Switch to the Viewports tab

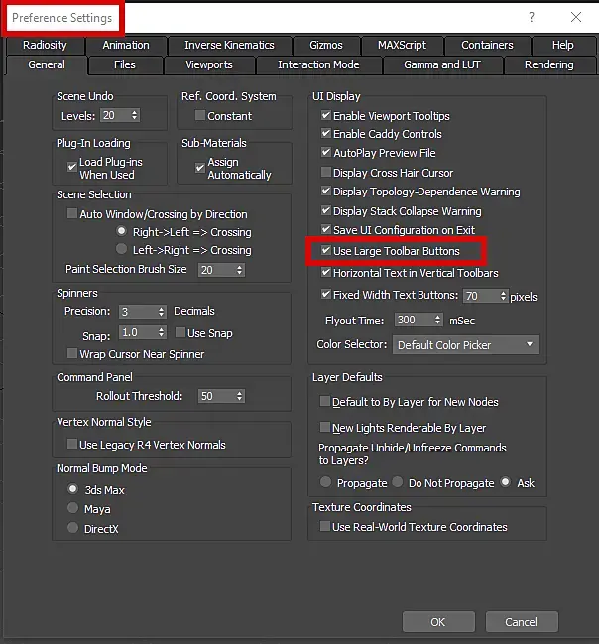click(209, 64)
